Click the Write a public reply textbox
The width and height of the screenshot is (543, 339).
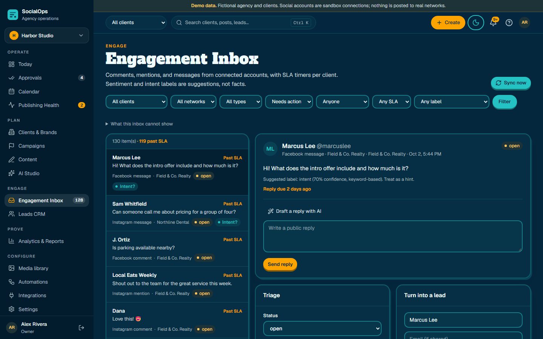[393, 236]
